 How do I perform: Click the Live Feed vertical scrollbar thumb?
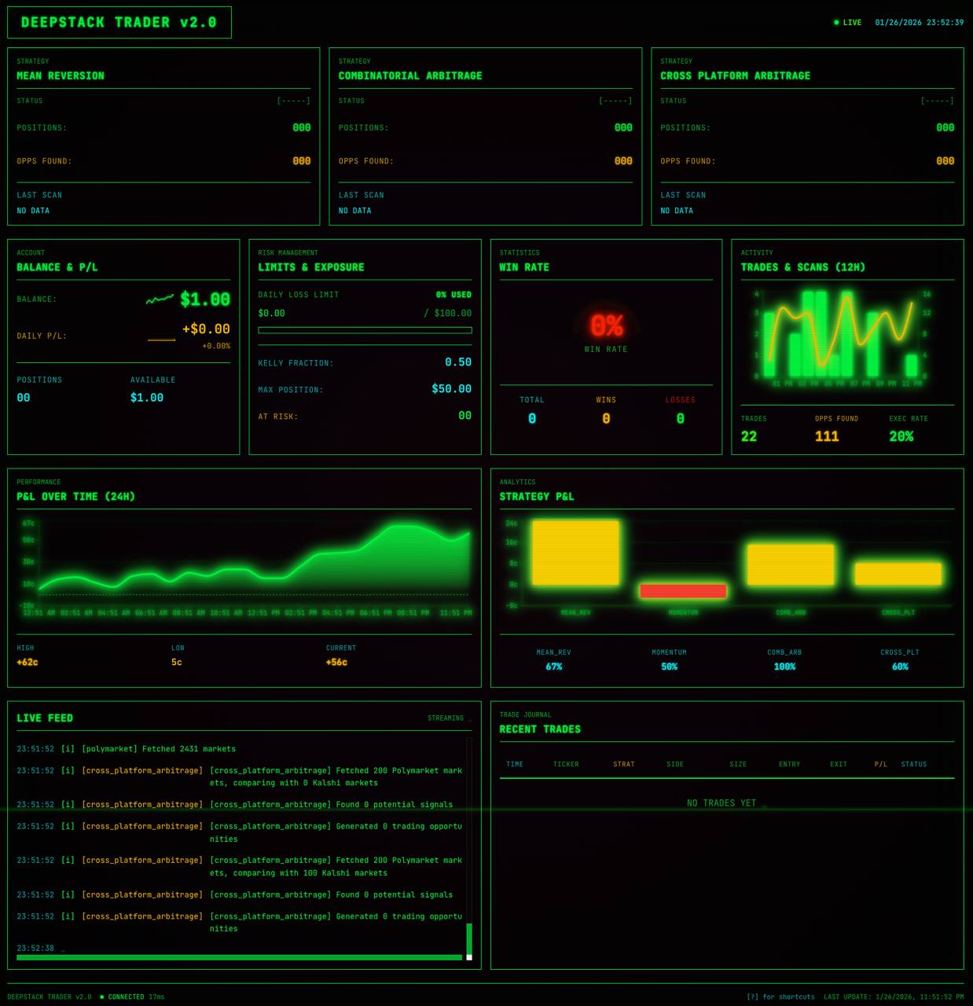click(469, 939)
